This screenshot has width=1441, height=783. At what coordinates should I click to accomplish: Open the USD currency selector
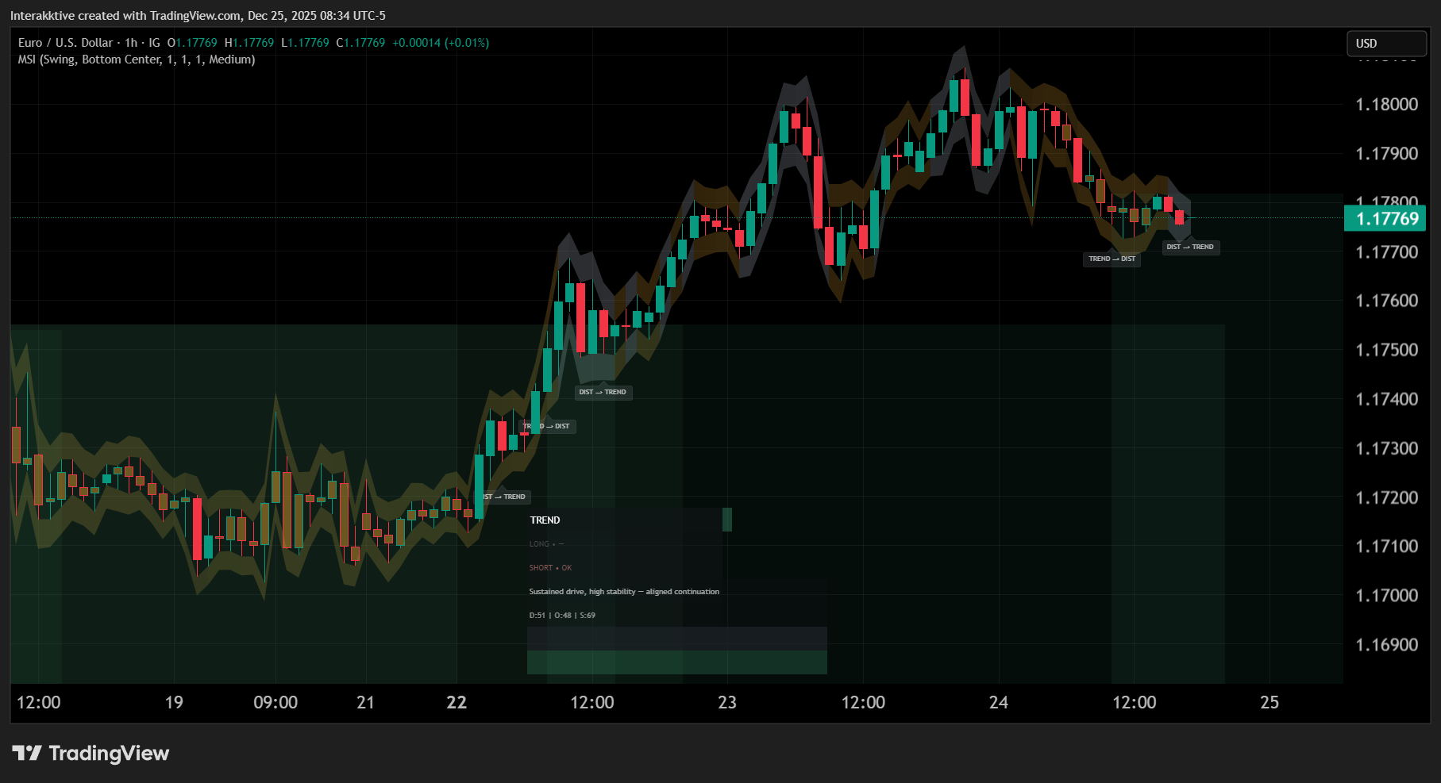1386,44
